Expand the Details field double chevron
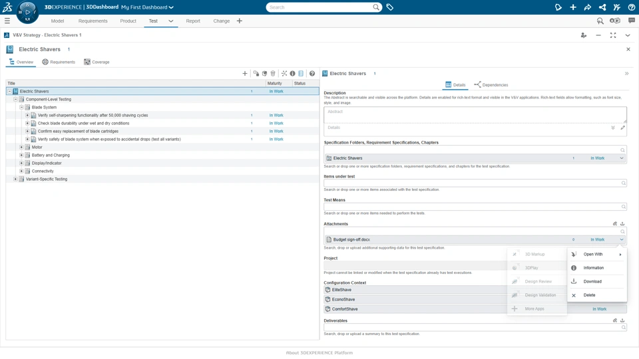Image resolution: width=639 pixels, height=359 pixels. click(613, 128)
